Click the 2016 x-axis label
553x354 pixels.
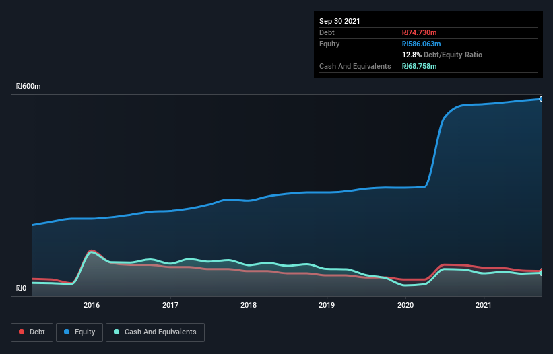coord(92,305)
